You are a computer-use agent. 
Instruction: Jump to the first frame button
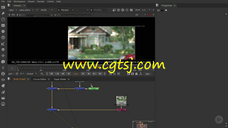[x=51, y=74]
